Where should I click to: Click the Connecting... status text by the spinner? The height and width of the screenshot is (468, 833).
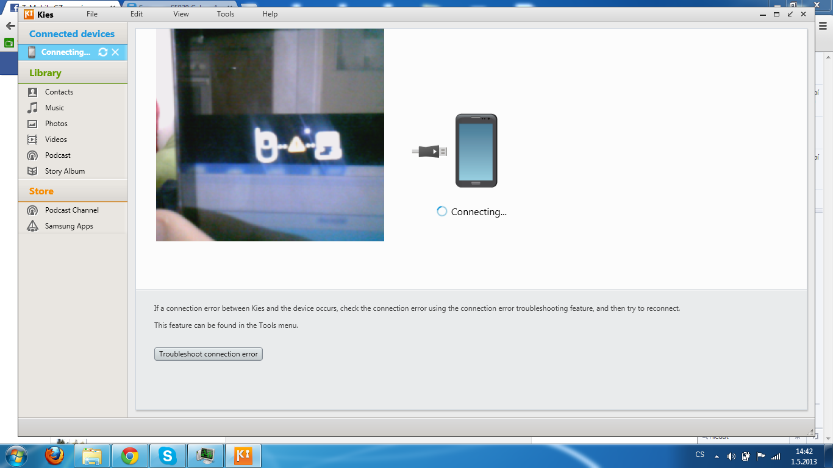pyautogui.click(x=479, y=212)
